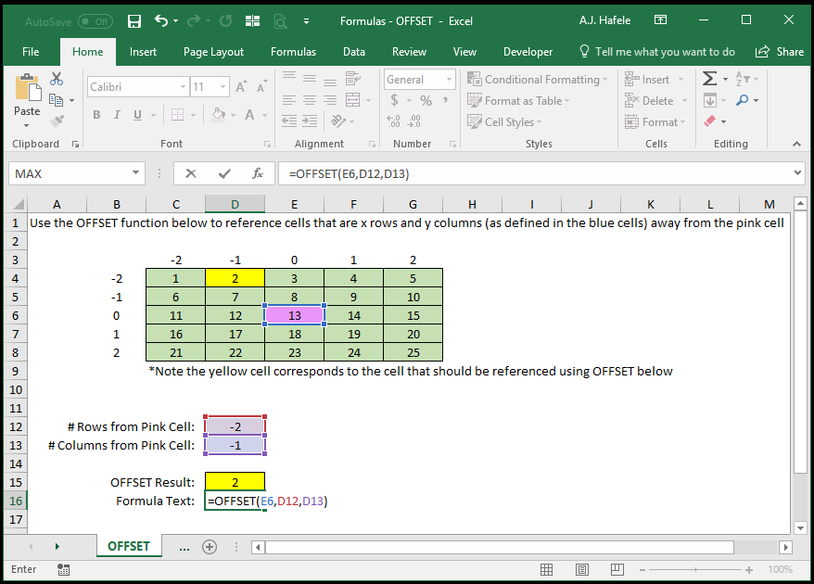This screenshot has width=814, height=584.
Task: Click the Decrease Decimal icon
Action: 413,121
